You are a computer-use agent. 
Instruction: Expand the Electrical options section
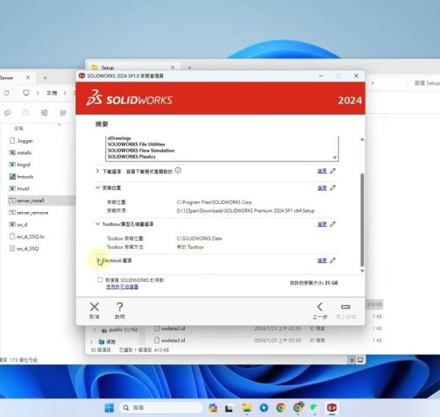(x=97, y=260)
